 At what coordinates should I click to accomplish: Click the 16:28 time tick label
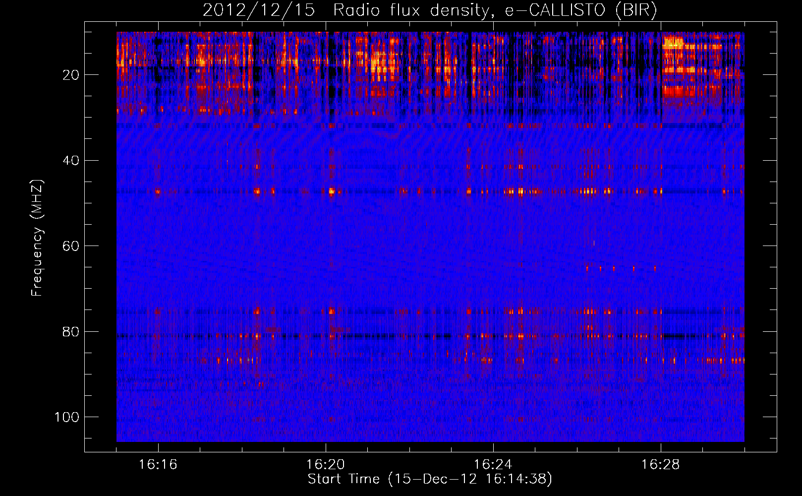(661, 465)
